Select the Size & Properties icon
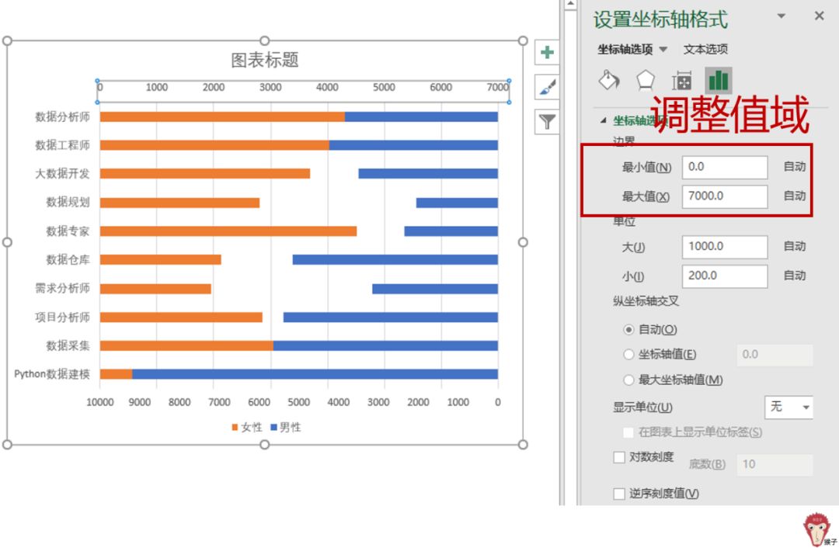 [682, 81]
